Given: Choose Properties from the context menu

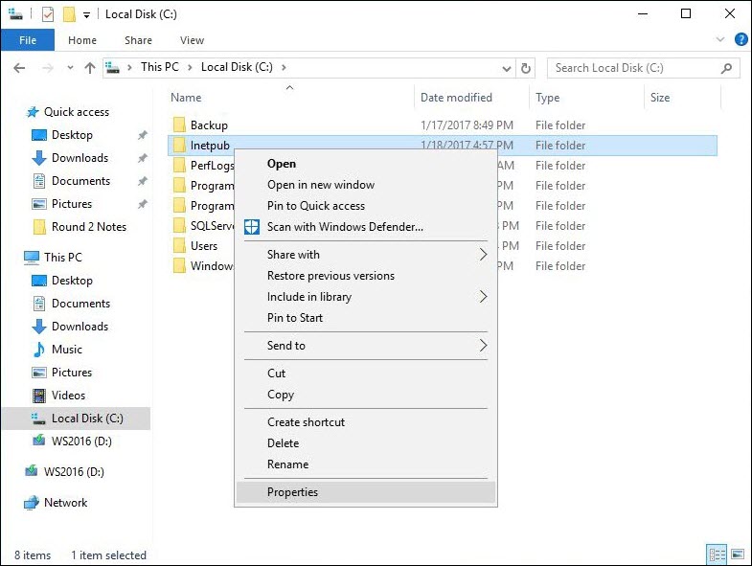Looking at the screenshot, I should (x=292, y=492).
